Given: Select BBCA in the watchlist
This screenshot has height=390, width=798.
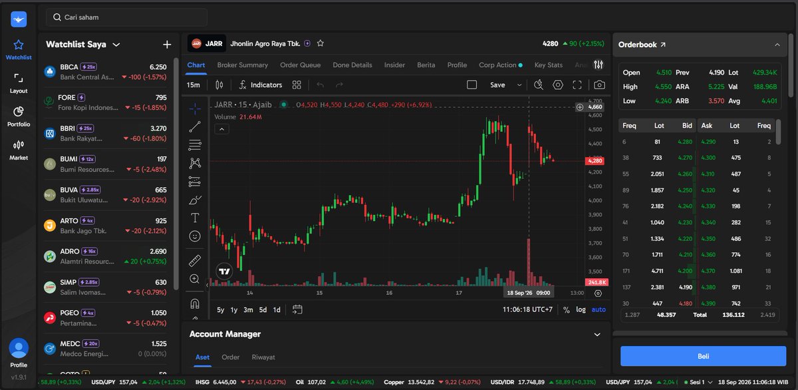Looking at the screenshot, I should pyautogui.click(x=106, y=73).
